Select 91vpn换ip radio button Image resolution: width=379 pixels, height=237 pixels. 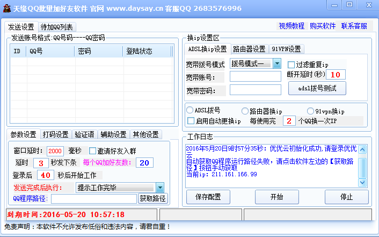tap(310, 111)
